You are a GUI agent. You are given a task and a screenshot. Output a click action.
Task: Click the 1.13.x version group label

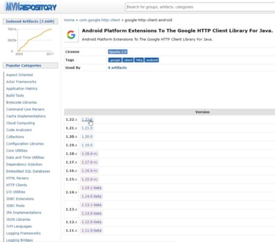click(x=71, y=209)
